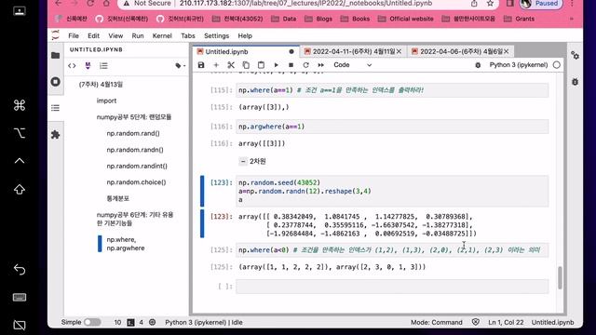Collapse the 2차원 heading with minus button

[243, 161]
